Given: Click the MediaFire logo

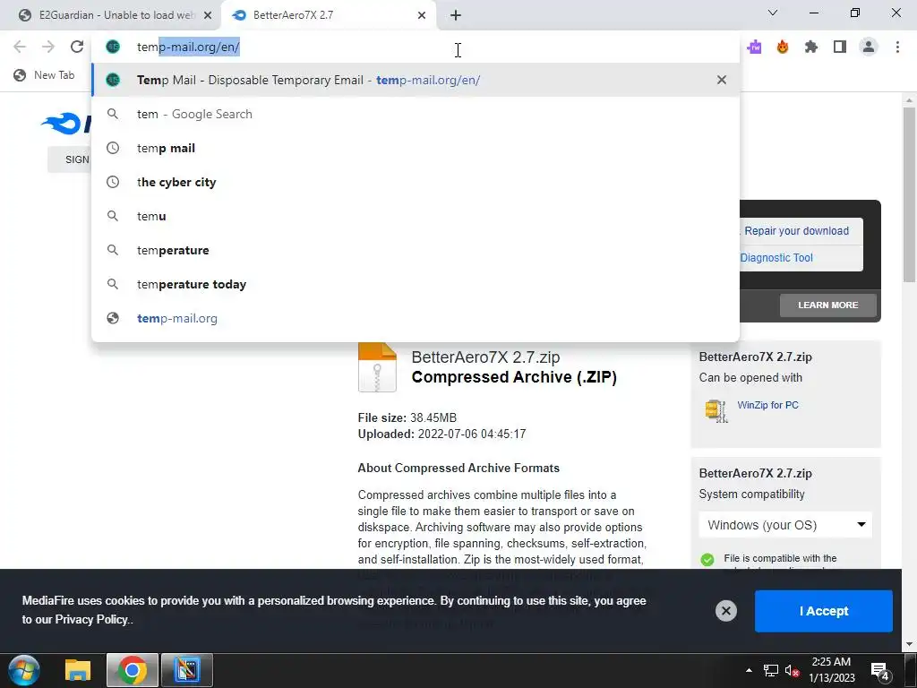Looking at the screenshot, I should pos(65,124).
